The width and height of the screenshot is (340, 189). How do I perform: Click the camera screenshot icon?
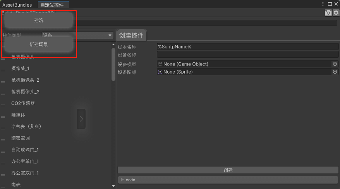(328, 13)
